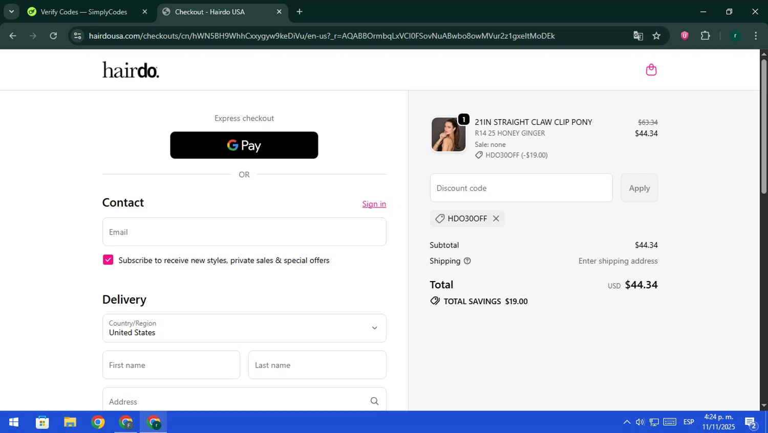Click the hairdo logo

pyautogui.click(x=131, y=70)
